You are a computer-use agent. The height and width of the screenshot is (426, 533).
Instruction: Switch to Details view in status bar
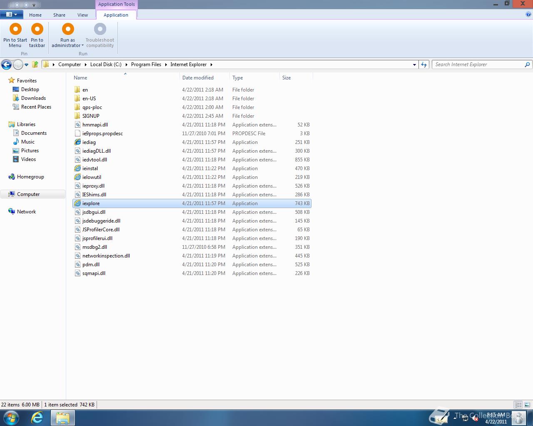coord(518,405)
